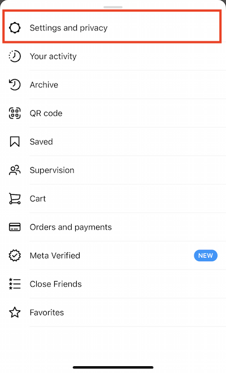Open the Close Friends list label
226x373 pixels.
[56, 284]
